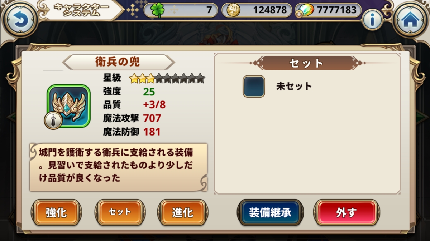Tap the item description text box
This screenshot has width=430, height=241.
pyautogui.click(x=119, y=167)
